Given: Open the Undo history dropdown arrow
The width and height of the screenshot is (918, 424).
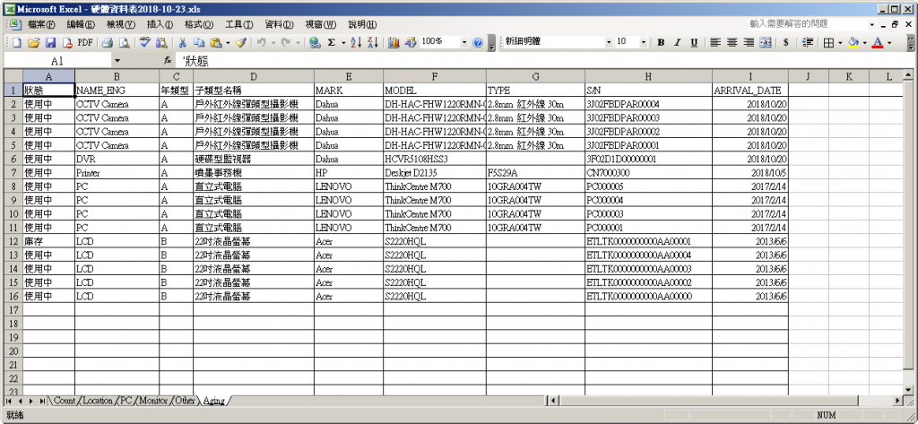Looking at the screenshot, I should click(x=273, y=43).
